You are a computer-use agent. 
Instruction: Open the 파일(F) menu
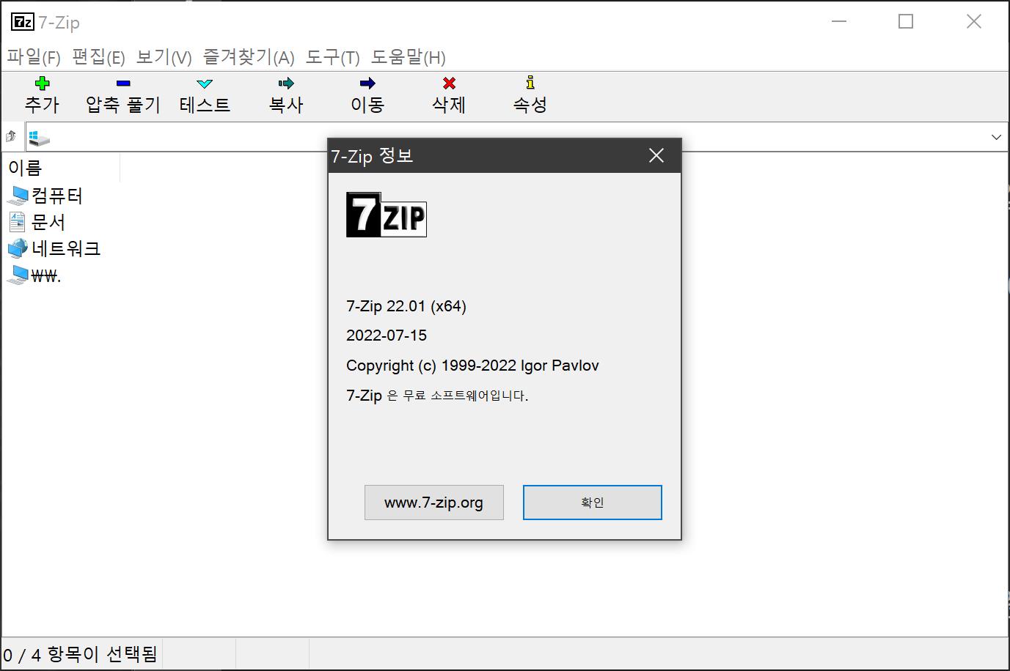[x=34, y=57]
